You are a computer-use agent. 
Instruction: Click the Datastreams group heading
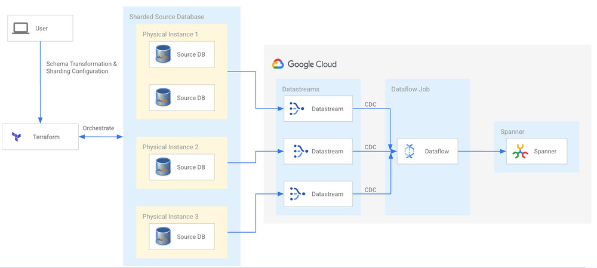point(300,89)
